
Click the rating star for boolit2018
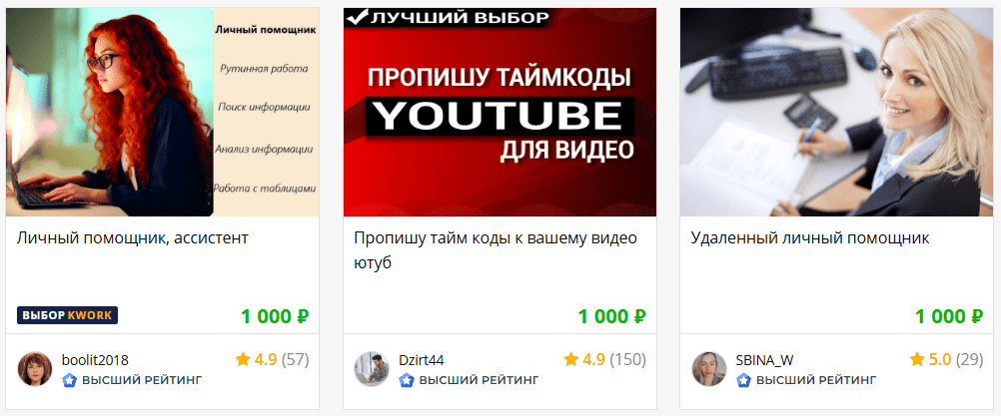pyautogui.click(x=243, y=360)
